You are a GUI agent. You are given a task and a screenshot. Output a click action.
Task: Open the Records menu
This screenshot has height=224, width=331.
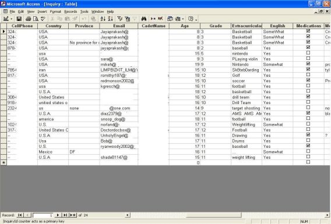pyautogui.click(x=71, y=12)
